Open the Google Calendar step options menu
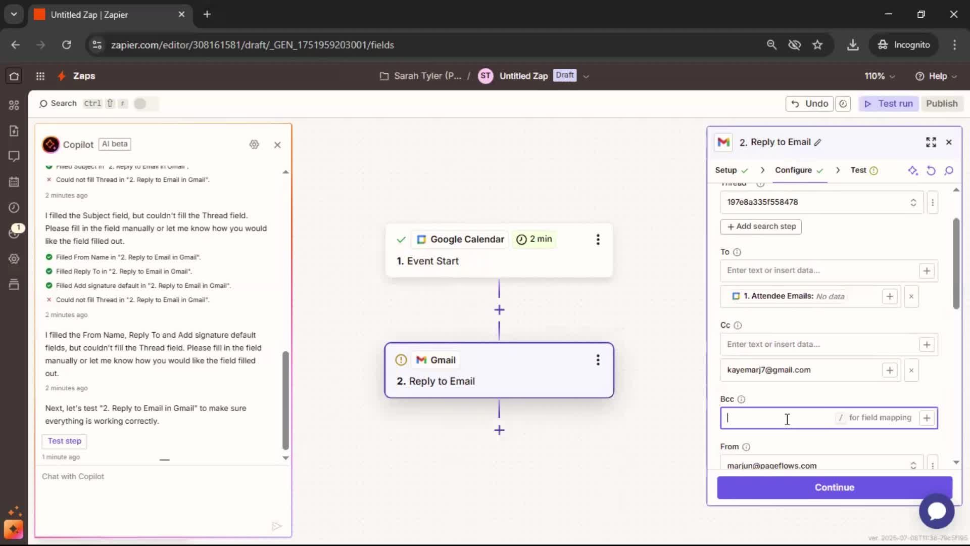This screenshot has width=970, height=546. click(x=598, y=239)
